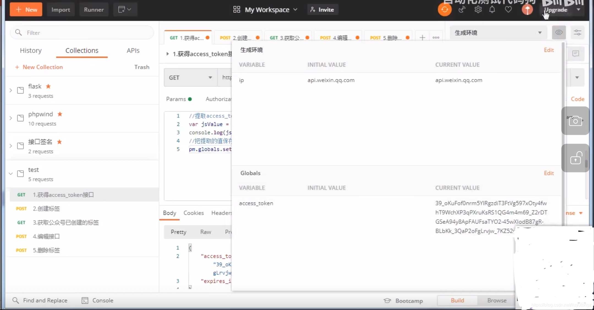Switch to Build mode
Viewport: 594px width, 310px height.
[x=457, y=300]
